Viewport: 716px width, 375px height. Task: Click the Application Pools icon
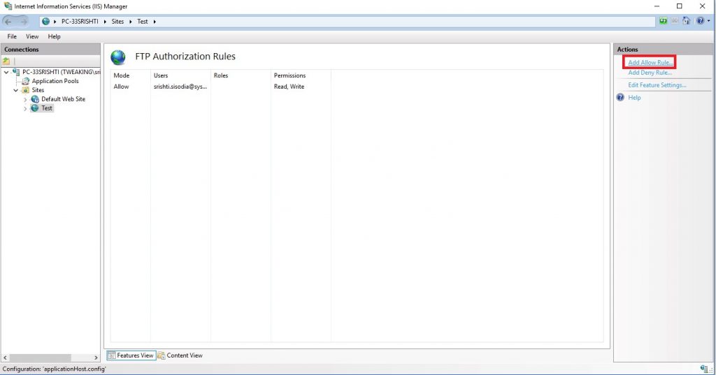click(26, 81)
